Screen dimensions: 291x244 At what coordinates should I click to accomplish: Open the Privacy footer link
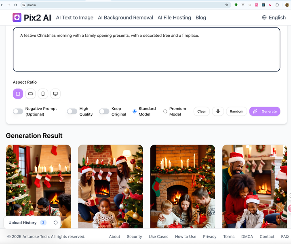210,237
